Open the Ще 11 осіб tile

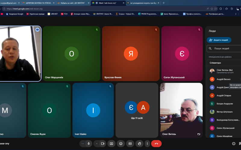click(137, 110)
